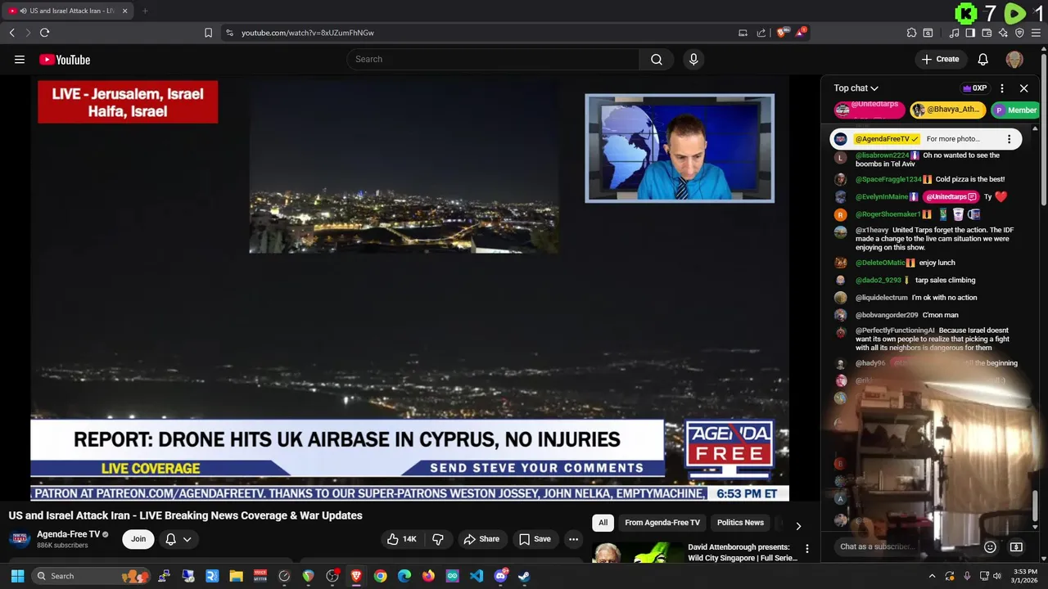Click the YouTube logo

click(65, 59)
